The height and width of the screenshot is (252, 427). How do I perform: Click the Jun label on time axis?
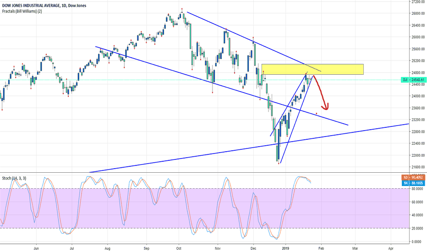pyautogui.click(x=36, y=248)
